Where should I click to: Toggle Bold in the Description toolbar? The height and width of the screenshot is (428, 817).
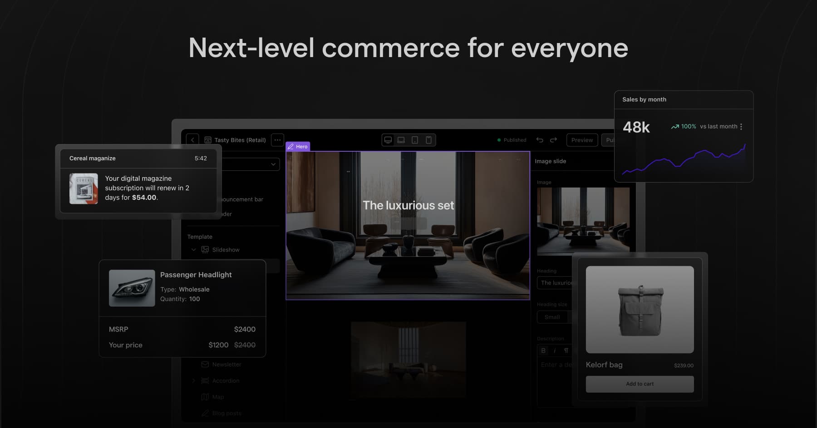pos(543,351)
